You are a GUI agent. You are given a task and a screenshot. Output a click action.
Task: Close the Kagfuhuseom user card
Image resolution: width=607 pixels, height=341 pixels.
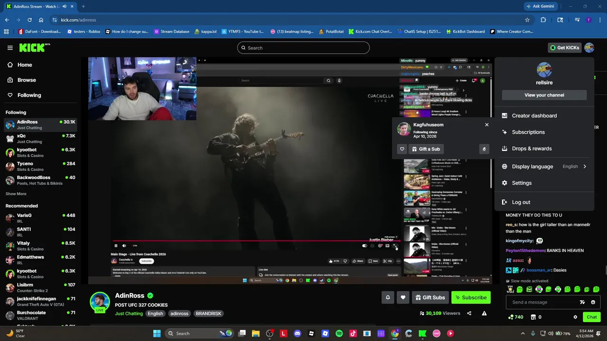click(487, 125)
